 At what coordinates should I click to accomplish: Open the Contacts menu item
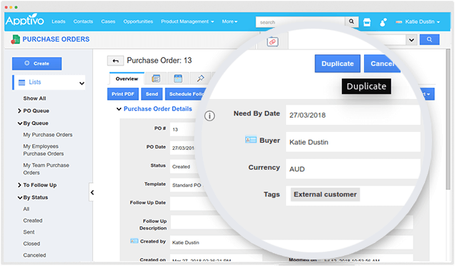coord(83,22)
